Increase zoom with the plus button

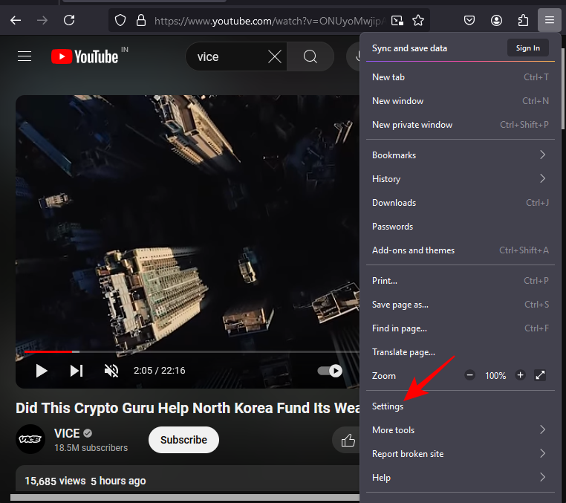520,376
